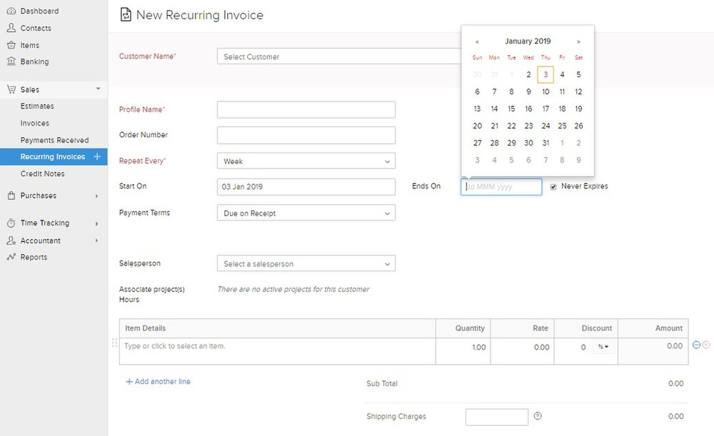Screen dimensions: 714x436
Task: Select the Time Tracking clock icon
Action: click(10, 223)
